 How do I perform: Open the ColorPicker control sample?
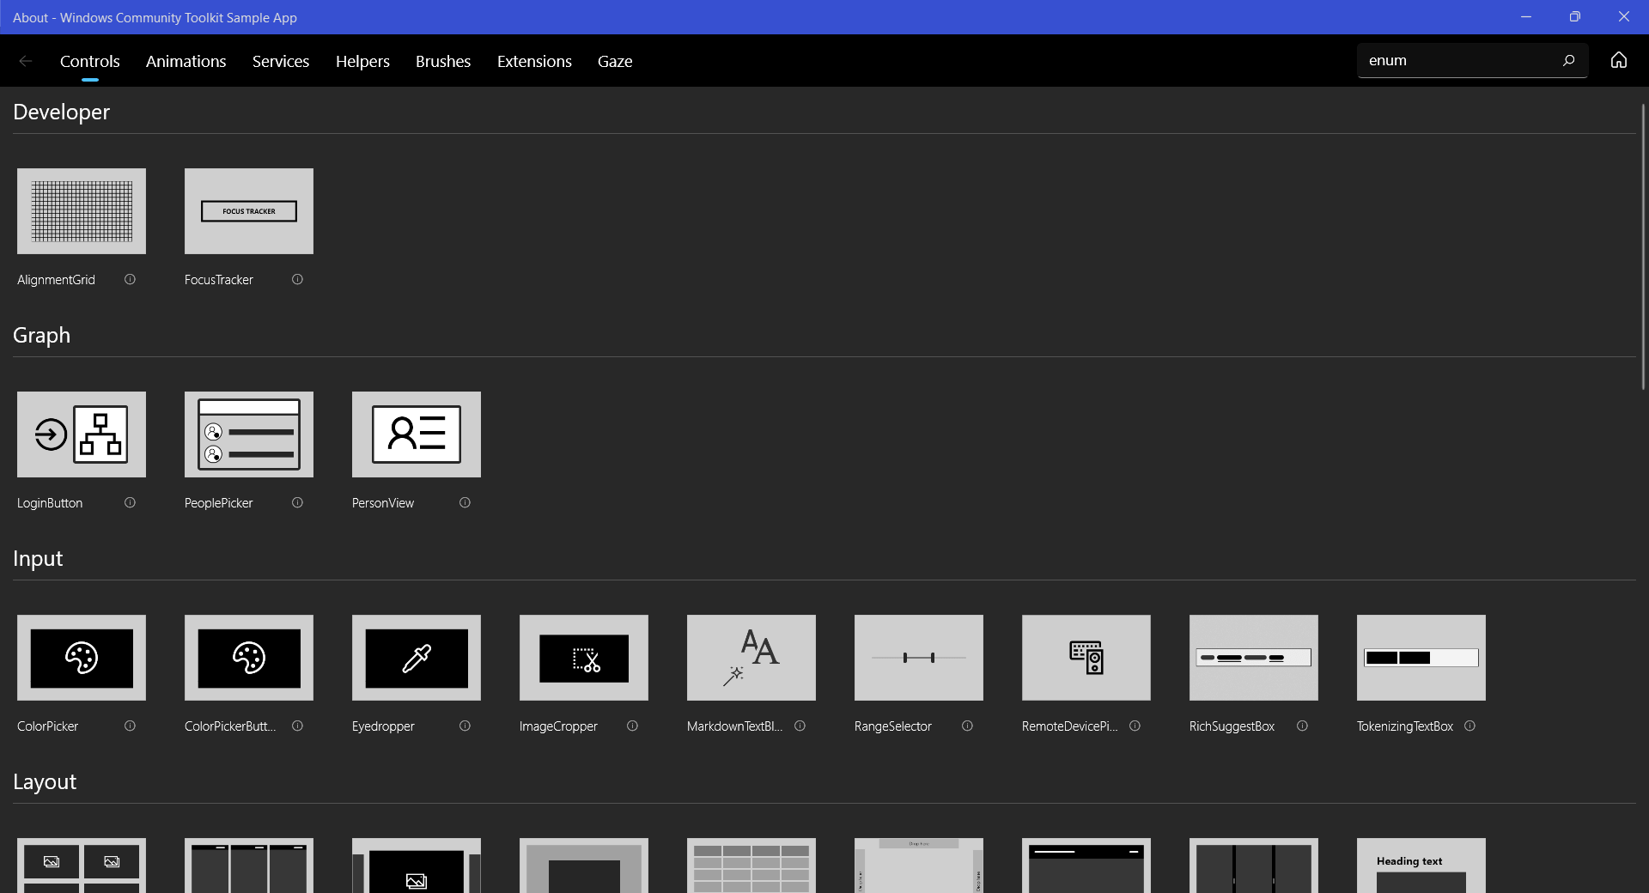coord(81,658)
